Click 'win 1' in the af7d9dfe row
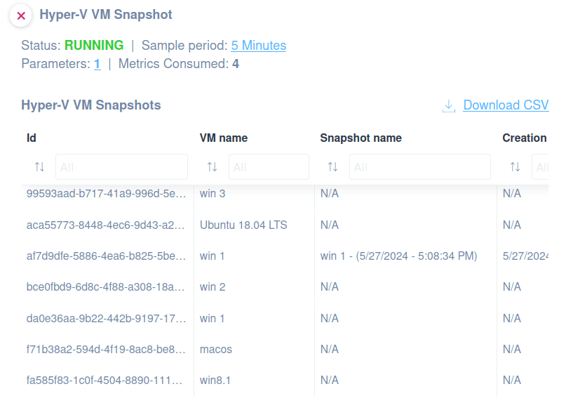This screenshot has height=403, width=566. (213, 256)
